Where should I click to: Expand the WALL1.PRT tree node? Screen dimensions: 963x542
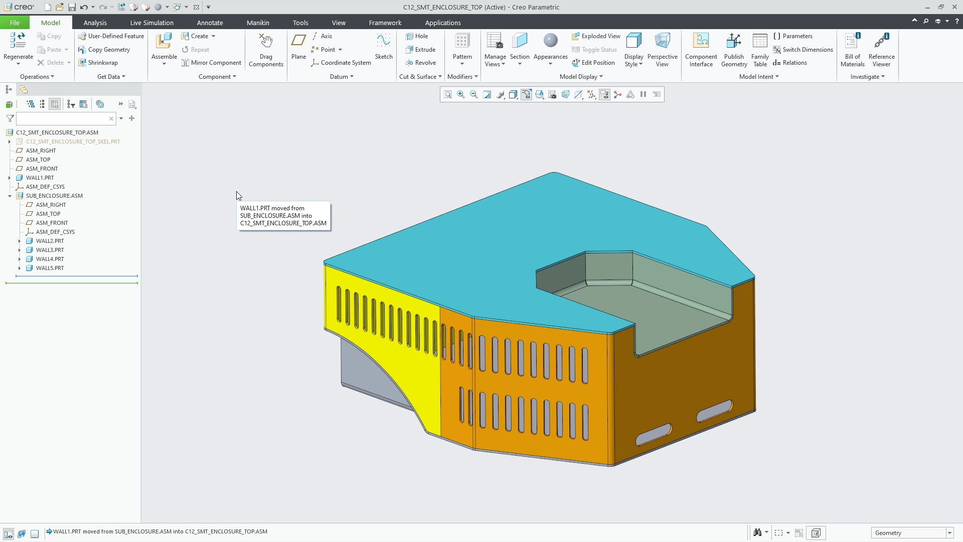(10, 178)
